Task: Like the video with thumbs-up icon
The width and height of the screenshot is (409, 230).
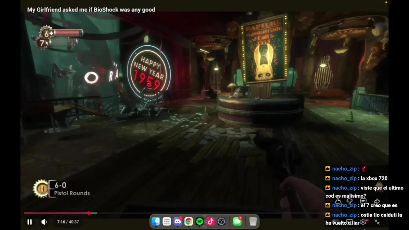Action: [338, 201]
